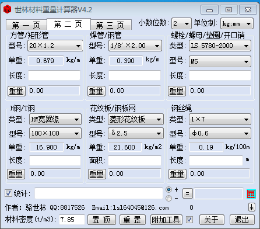Switch to the 第三页 tab
This screenshot has height=229, width=260.
111,25
